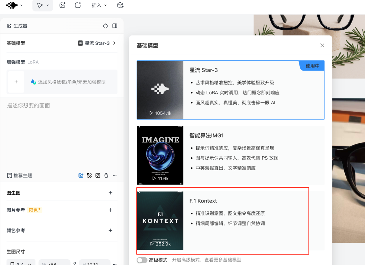This screenshot has width=365, height=265.
Task: Click the AI image generation toolbar icon
Action: [63, 5]
